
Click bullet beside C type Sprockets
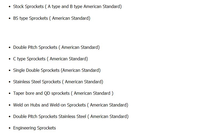(x=10, y=59)
